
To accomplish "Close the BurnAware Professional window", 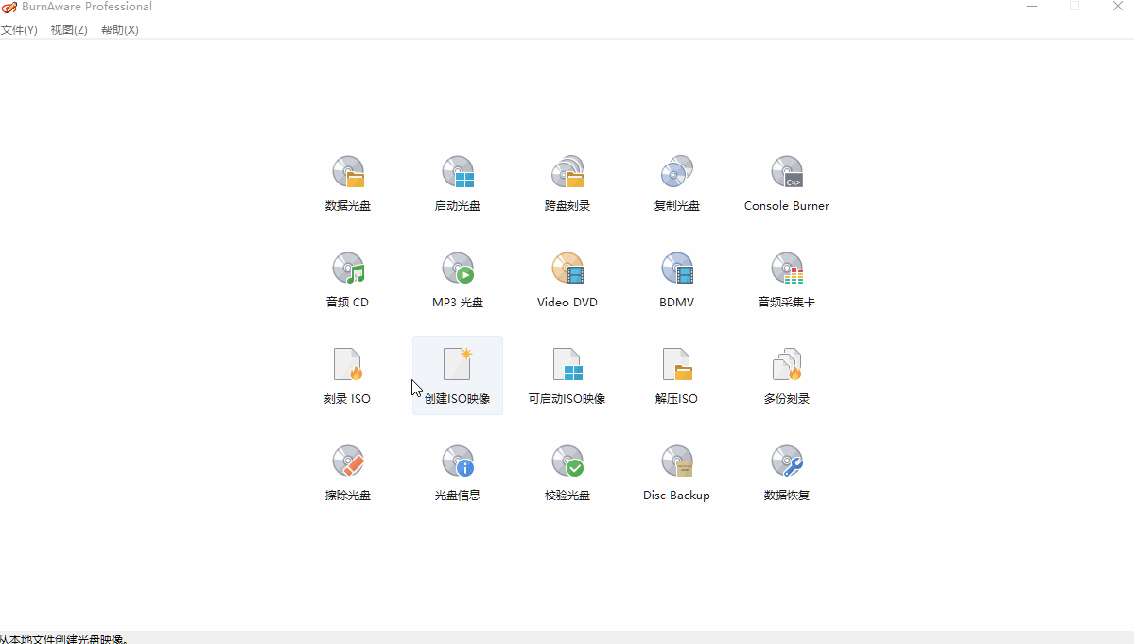I will (1117, 7).
